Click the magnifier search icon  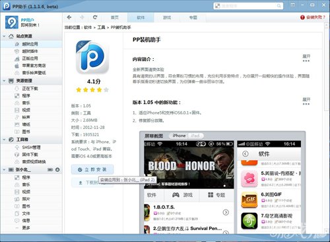279,6
